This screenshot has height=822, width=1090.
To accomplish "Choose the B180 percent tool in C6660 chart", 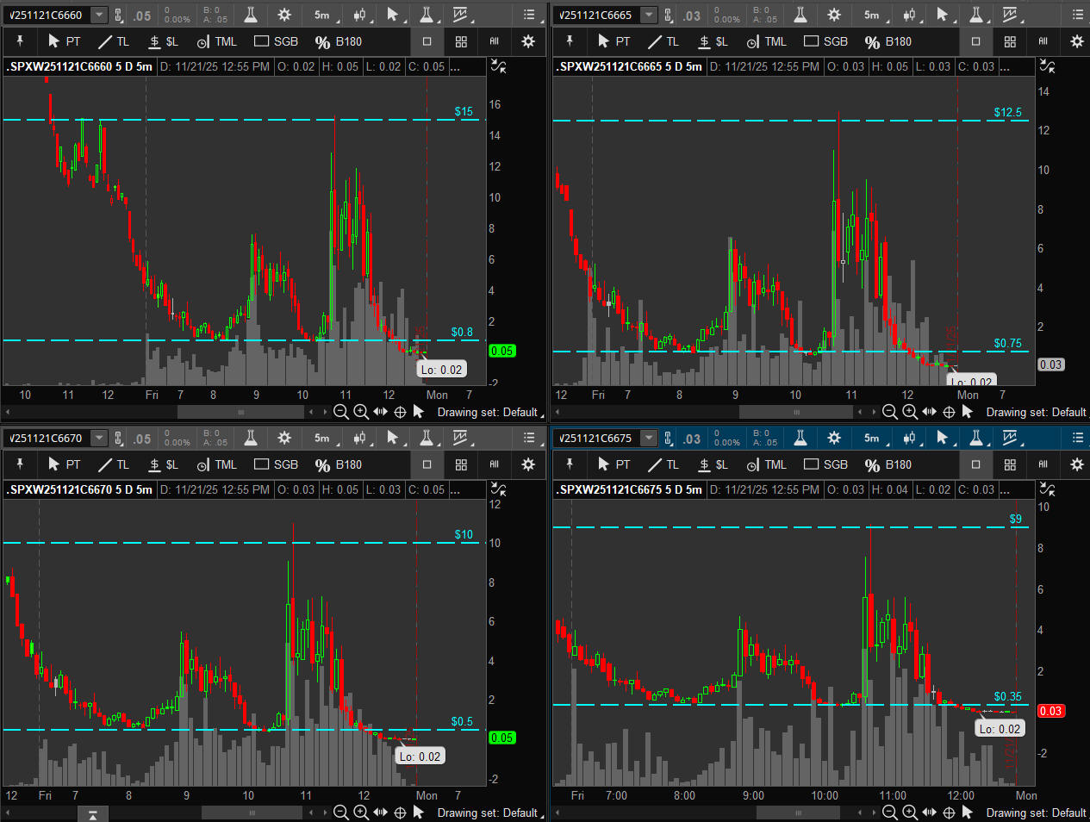I will (339, 41).
